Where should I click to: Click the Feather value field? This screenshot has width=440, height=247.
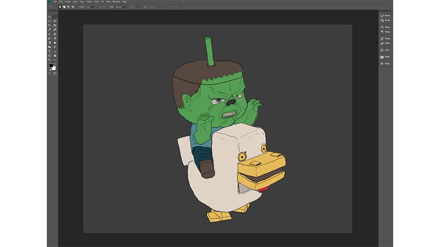(x=90, y=7)
